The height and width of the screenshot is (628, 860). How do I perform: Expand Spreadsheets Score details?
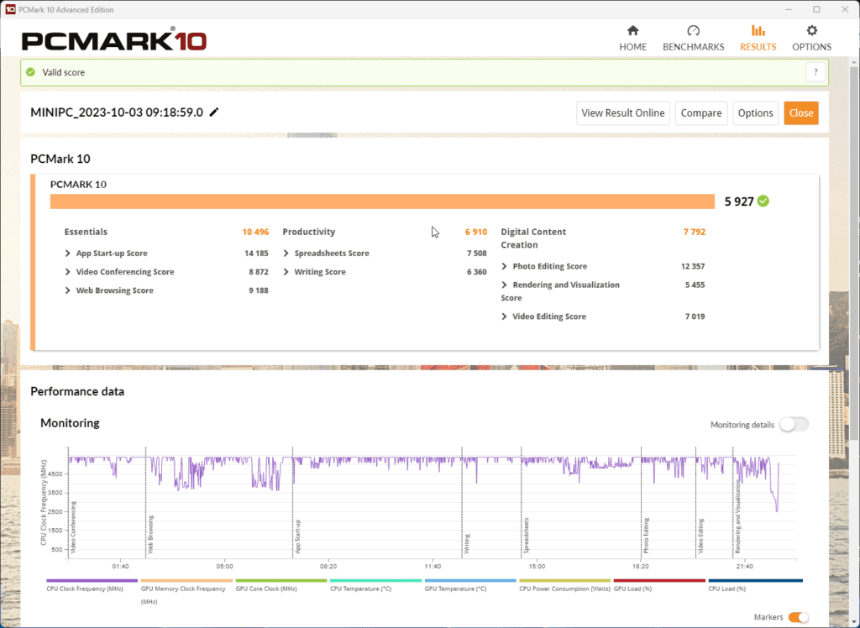pyautogui.click(x=286, y=254)
